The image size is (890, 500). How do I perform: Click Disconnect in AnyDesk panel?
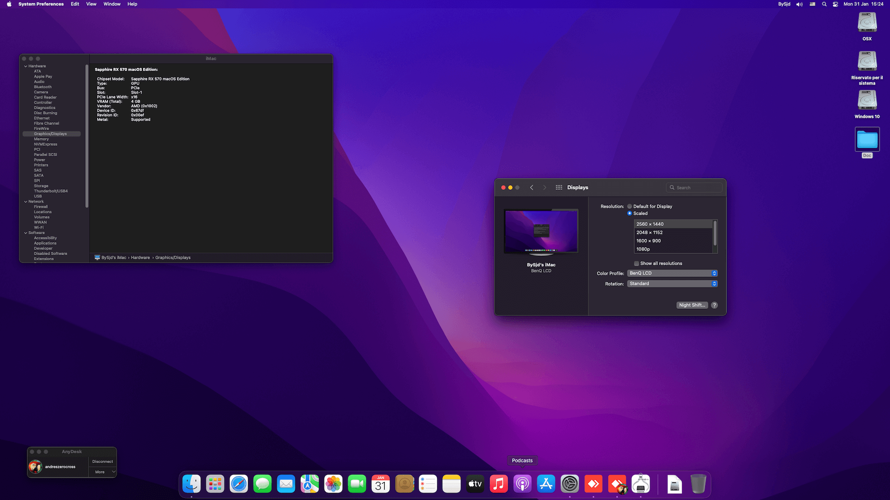point(102,462)
